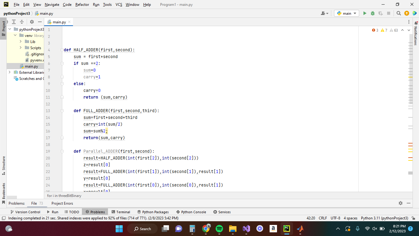Start debugging using the bug icon
Screen dimensions: 419x236
pos(372,13)
